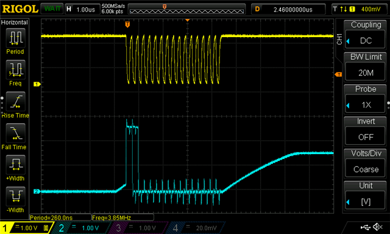Viewport: 390px width, 234px height.
Task: Click the orange trigger level marker at right edge
Action: click(338, 74)
